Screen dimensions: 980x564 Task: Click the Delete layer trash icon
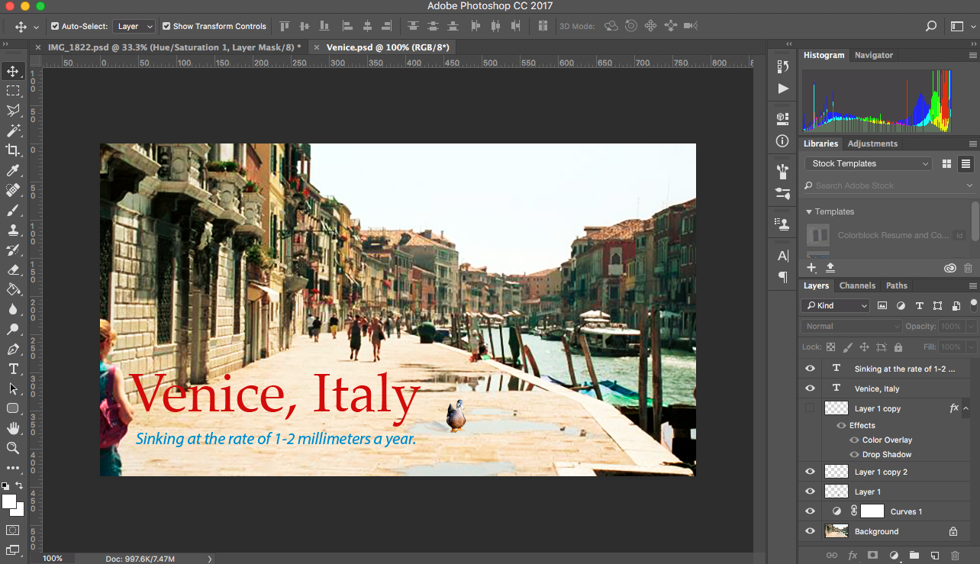pos(954,556)
